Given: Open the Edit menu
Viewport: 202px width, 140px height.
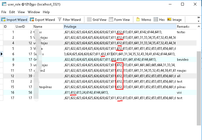Looking at the screenshot, I should pos(12,12).
